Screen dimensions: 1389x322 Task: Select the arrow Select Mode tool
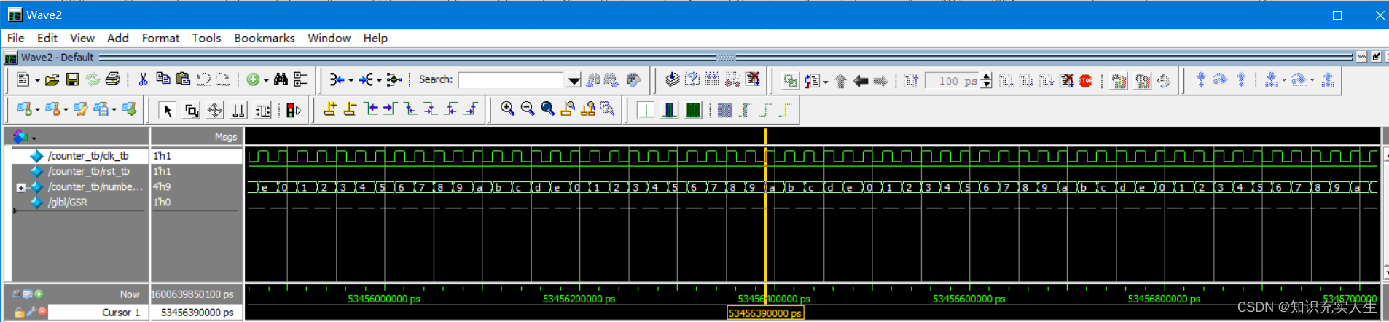tap(168, 111)
